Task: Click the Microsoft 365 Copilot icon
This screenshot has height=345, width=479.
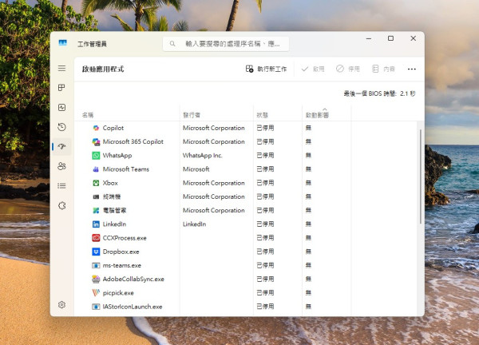Action: click(96, 141)
